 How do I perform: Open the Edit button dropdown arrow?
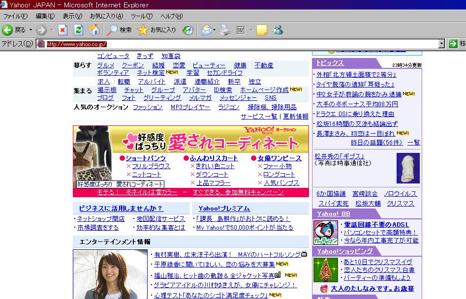251,30
